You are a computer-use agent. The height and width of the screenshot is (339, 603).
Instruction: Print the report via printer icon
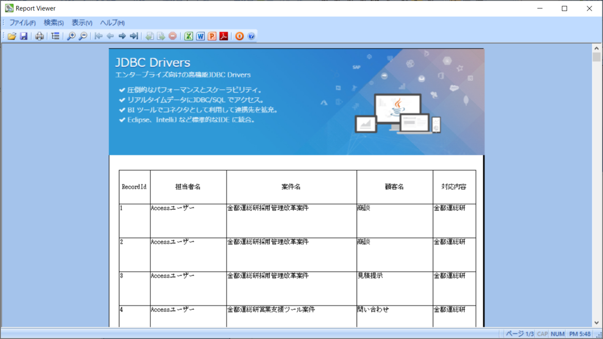39,36
